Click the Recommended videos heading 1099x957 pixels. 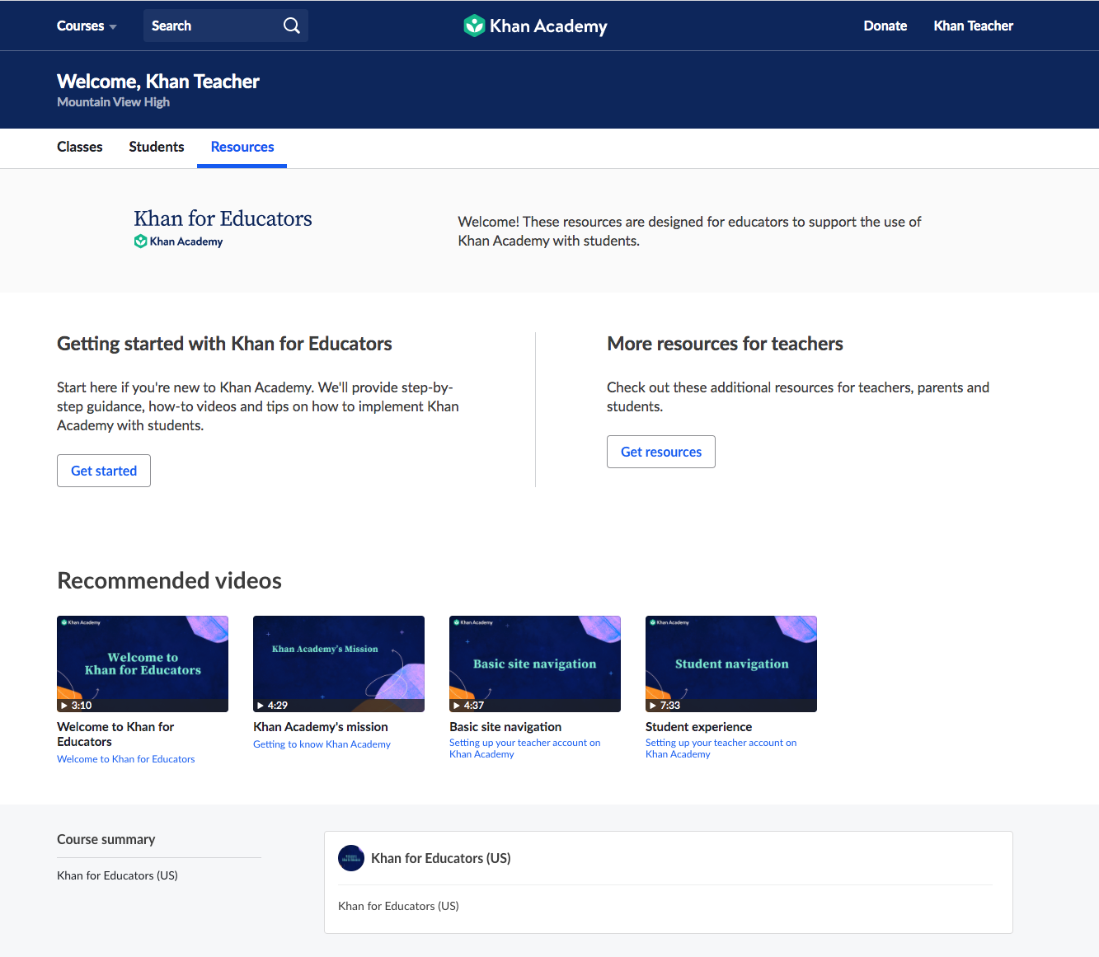(x=169, y=581)
